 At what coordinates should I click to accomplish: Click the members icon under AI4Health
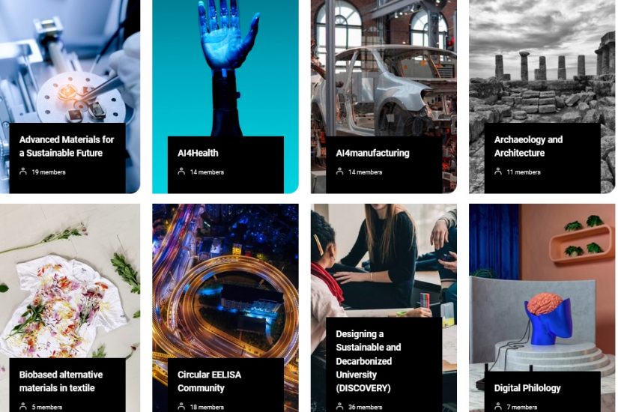point(181,172)
